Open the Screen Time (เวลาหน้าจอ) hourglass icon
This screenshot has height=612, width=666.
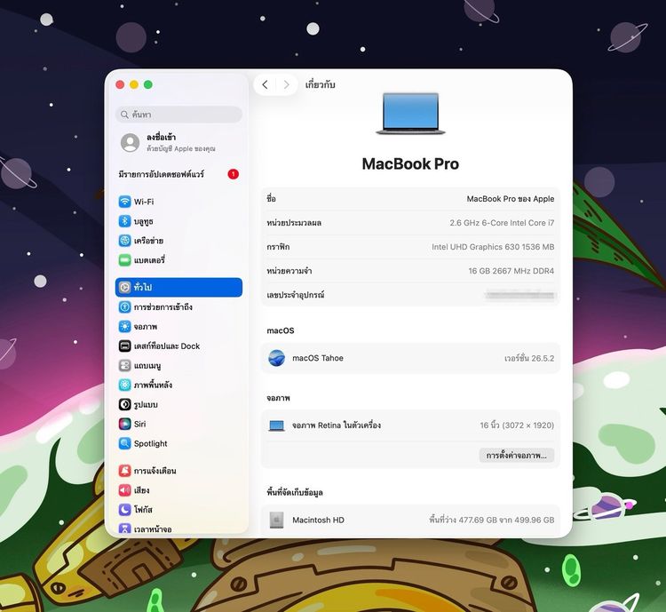tap(124, 529)
